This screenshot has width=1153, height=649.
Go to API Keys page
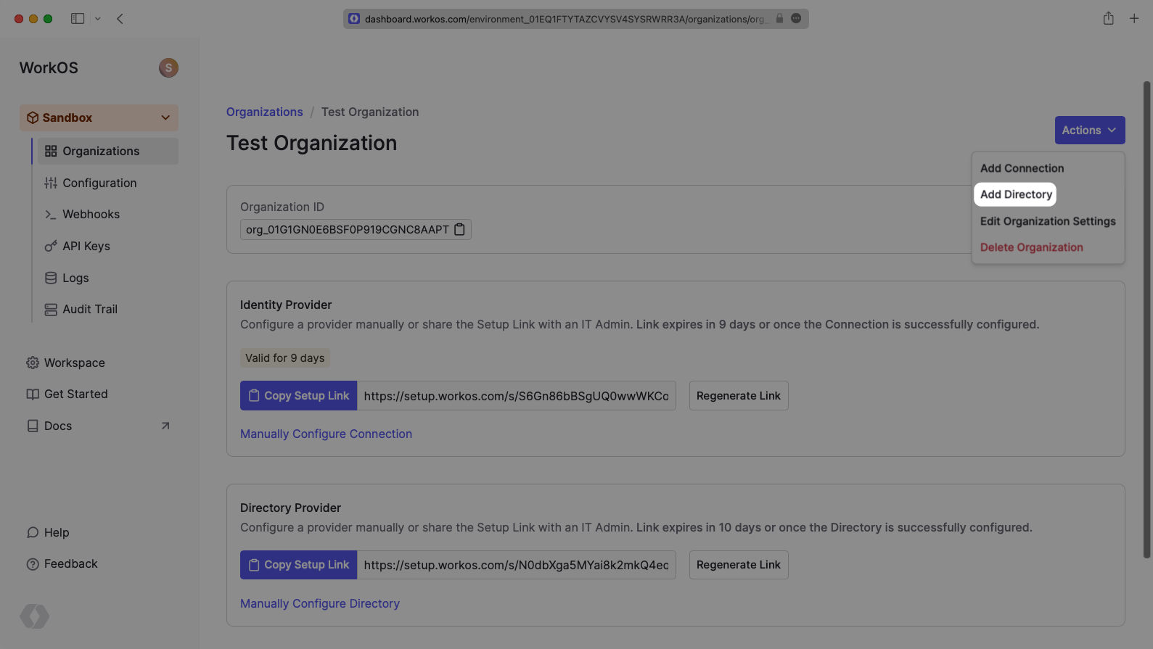[x=86, y=247]
